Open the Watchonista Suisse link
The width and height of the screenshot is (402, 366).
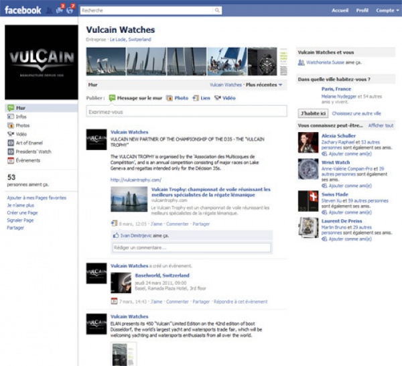coord(325,62)
